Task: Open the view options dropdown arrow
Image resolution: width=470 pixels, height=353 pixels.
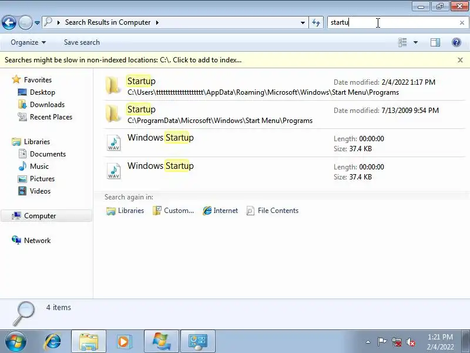Action: click(x=415, y=42)
